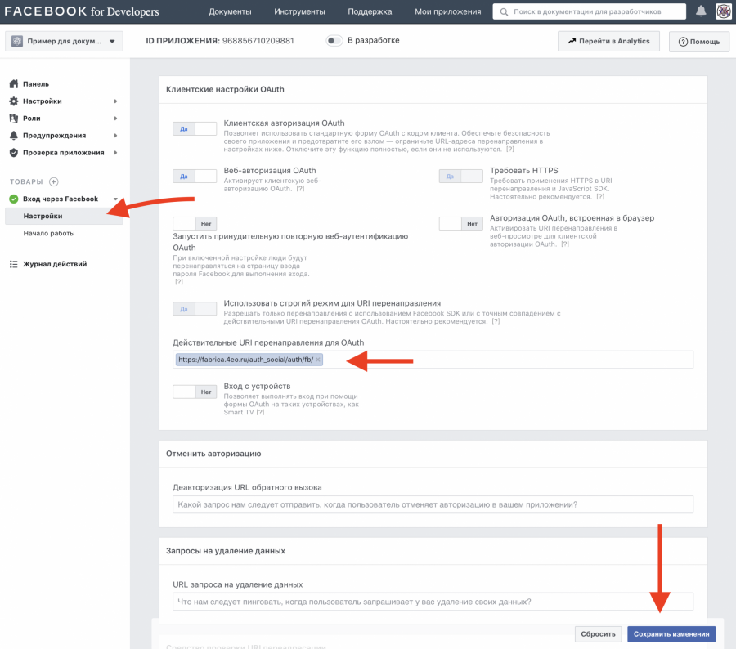
Task: Click the notifications bell icon
Action: click(x=701, y=11)
